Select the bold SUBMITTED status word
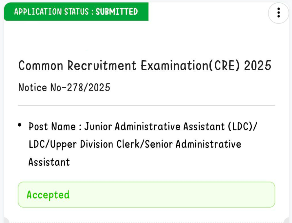The image size is (292, 223). coord(117,11)
